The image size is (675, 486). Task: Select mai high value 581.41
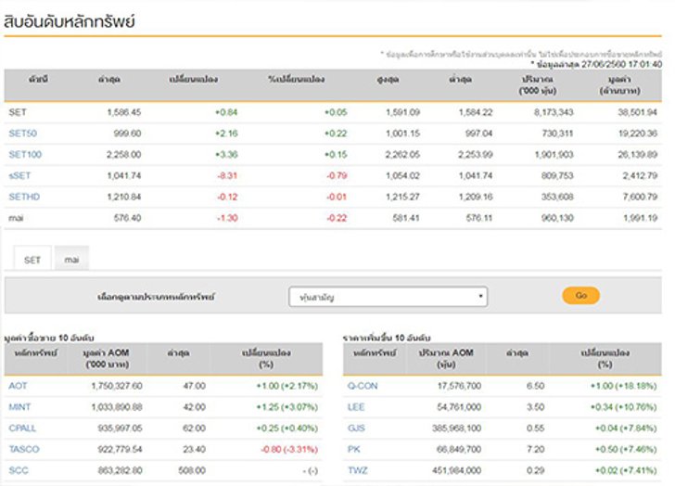pyautogui.click(x=406, y=218)
